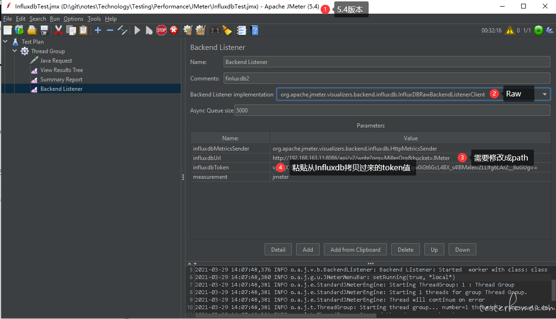Click the influxdbUrl value cell
Screen dimensions: 556x319
point(410,158)
